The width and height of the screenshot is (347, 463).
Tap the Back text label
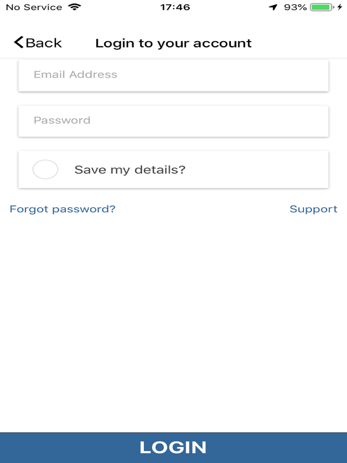click(44, 43)
